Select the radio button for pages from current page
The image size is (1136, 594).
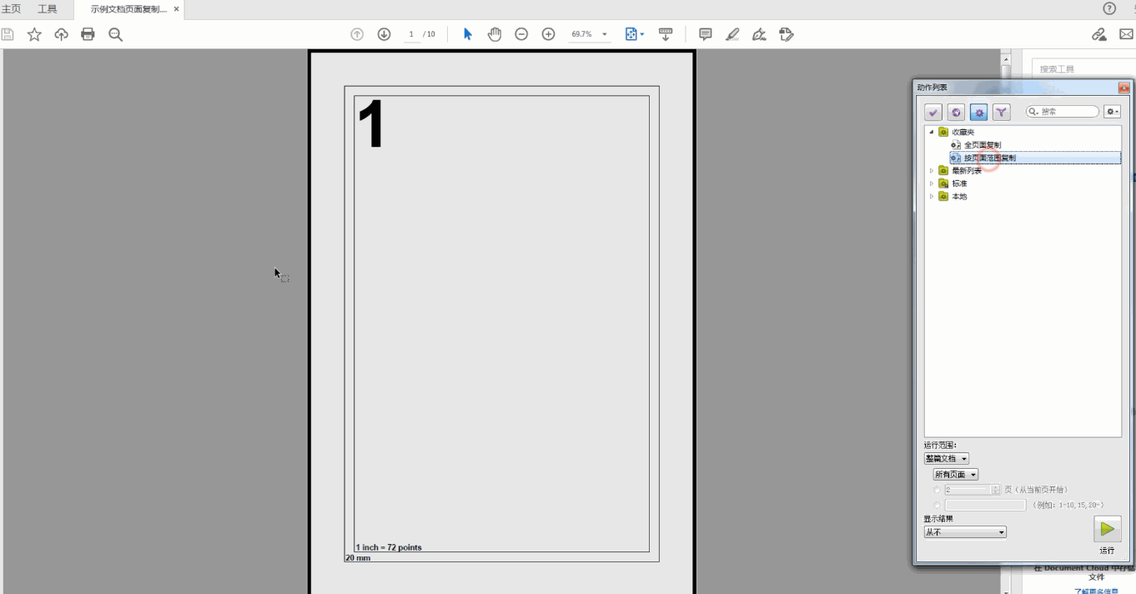click(x=937, y=490)
